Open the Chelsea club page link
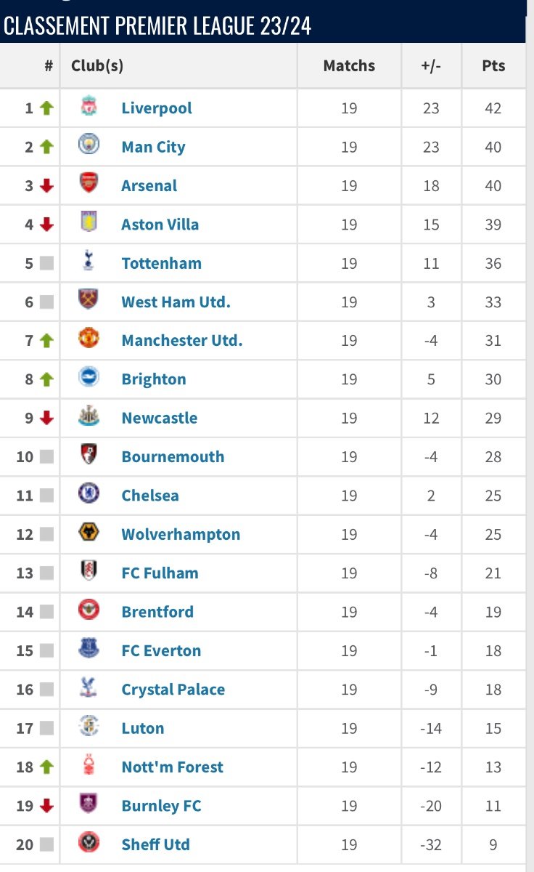Image resolution: width=534 pixels, height=872 pixels. coord(150,496)
